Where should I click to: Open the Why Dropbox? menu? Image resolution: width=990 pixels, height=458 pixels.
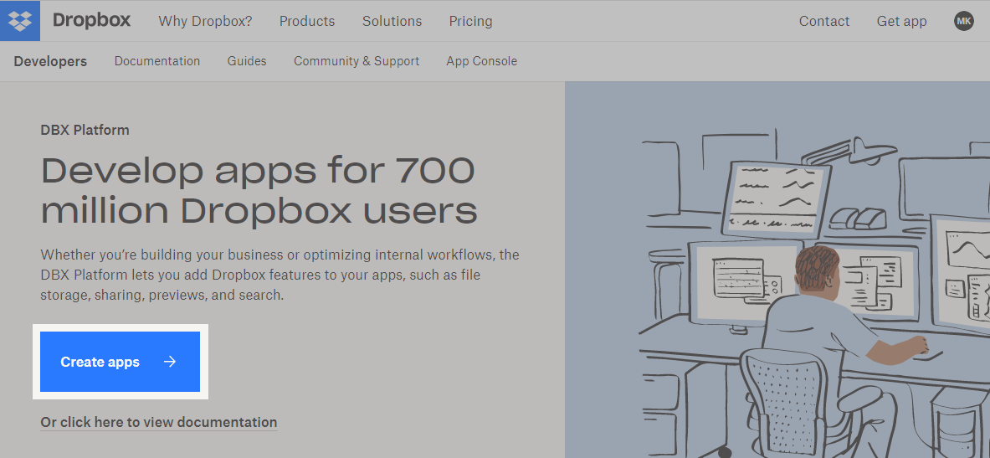coord(205,21)
